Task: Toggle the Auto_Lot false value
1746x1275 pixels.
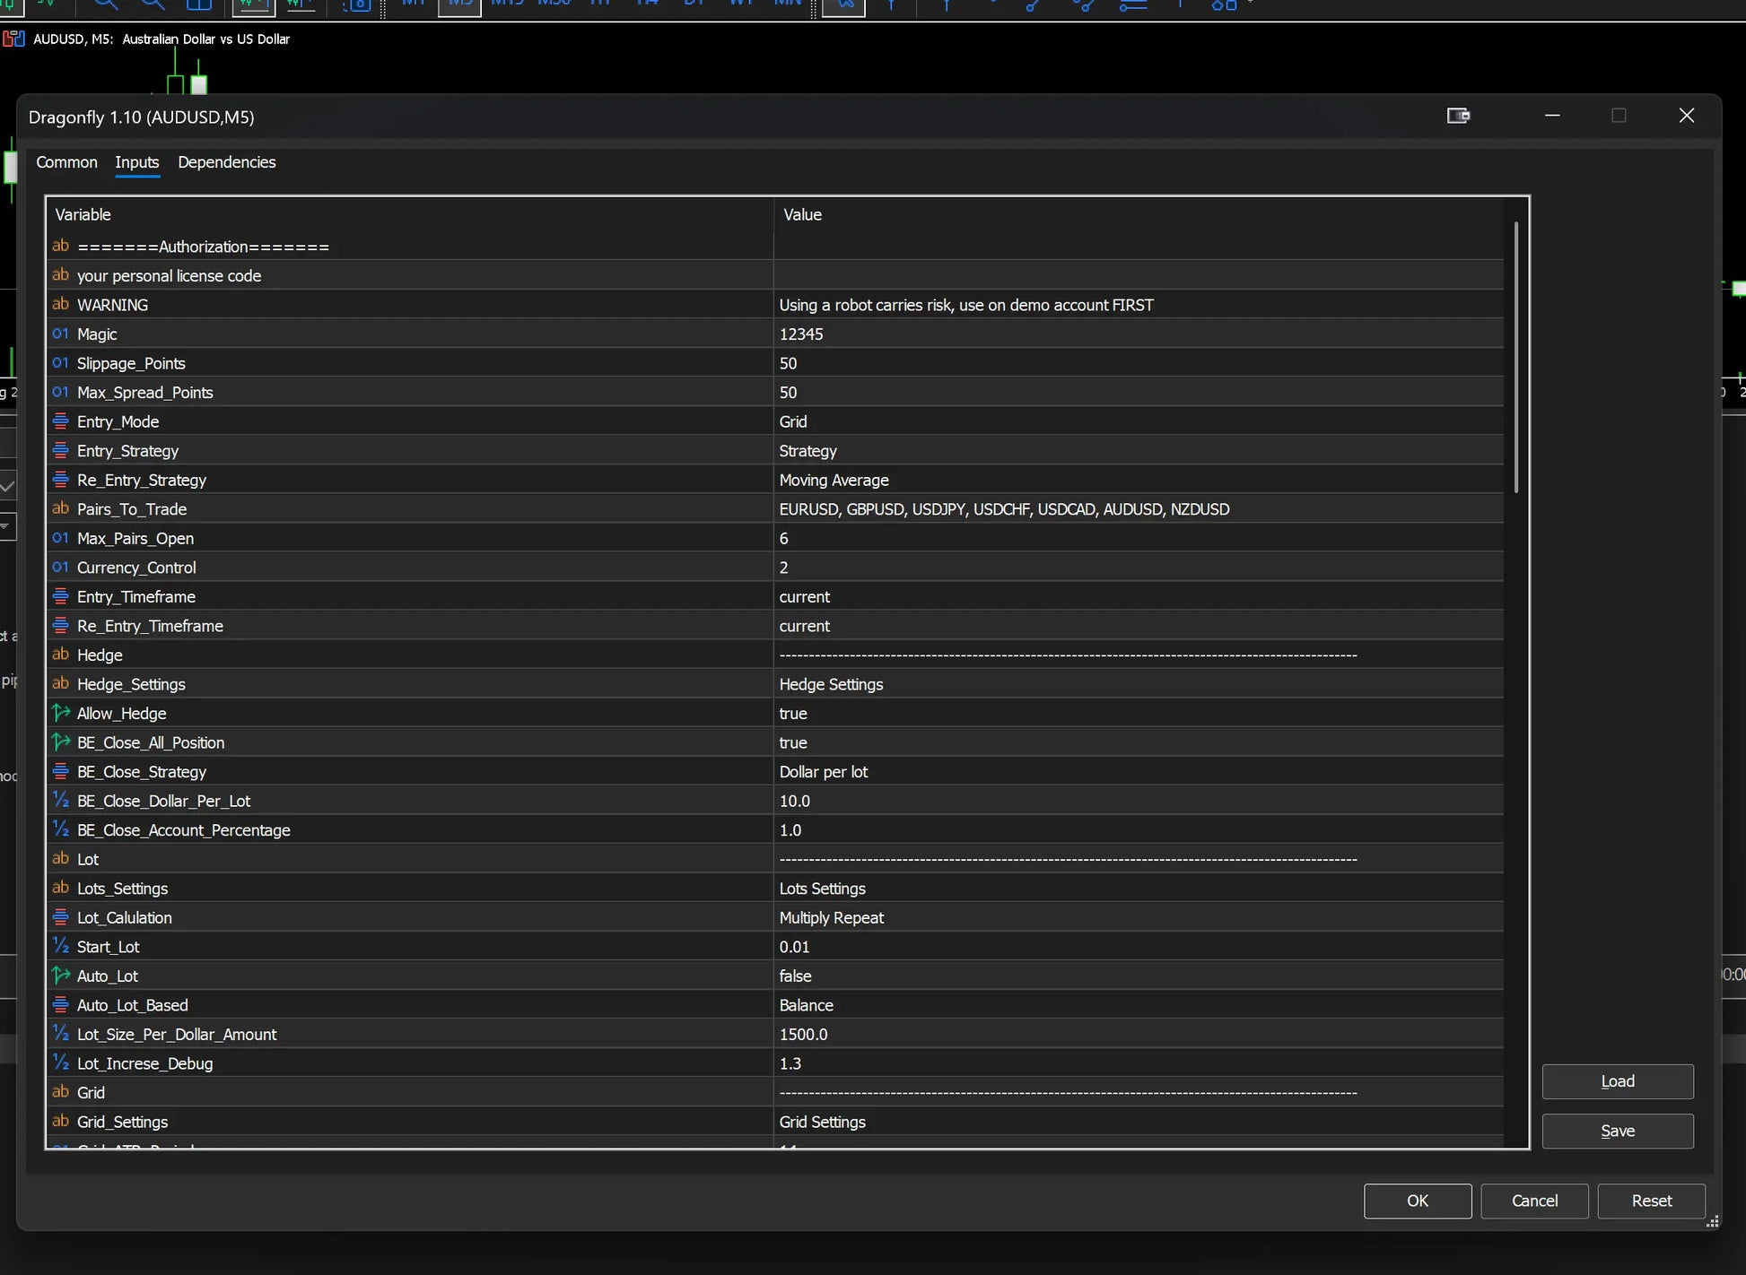Action: pyautogui.click(x=1138, y=976)
